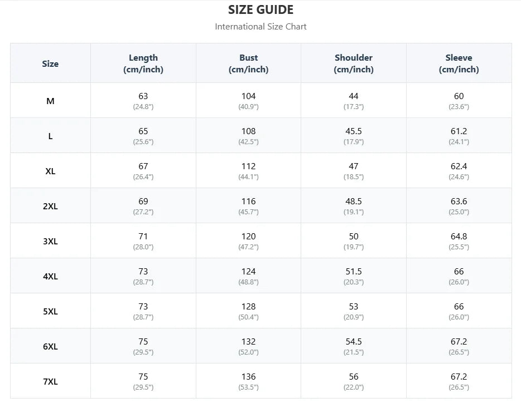Click the 2XL size row label
Image resolution: width=521 pixels, height=408 pixels.
(50, 207)
